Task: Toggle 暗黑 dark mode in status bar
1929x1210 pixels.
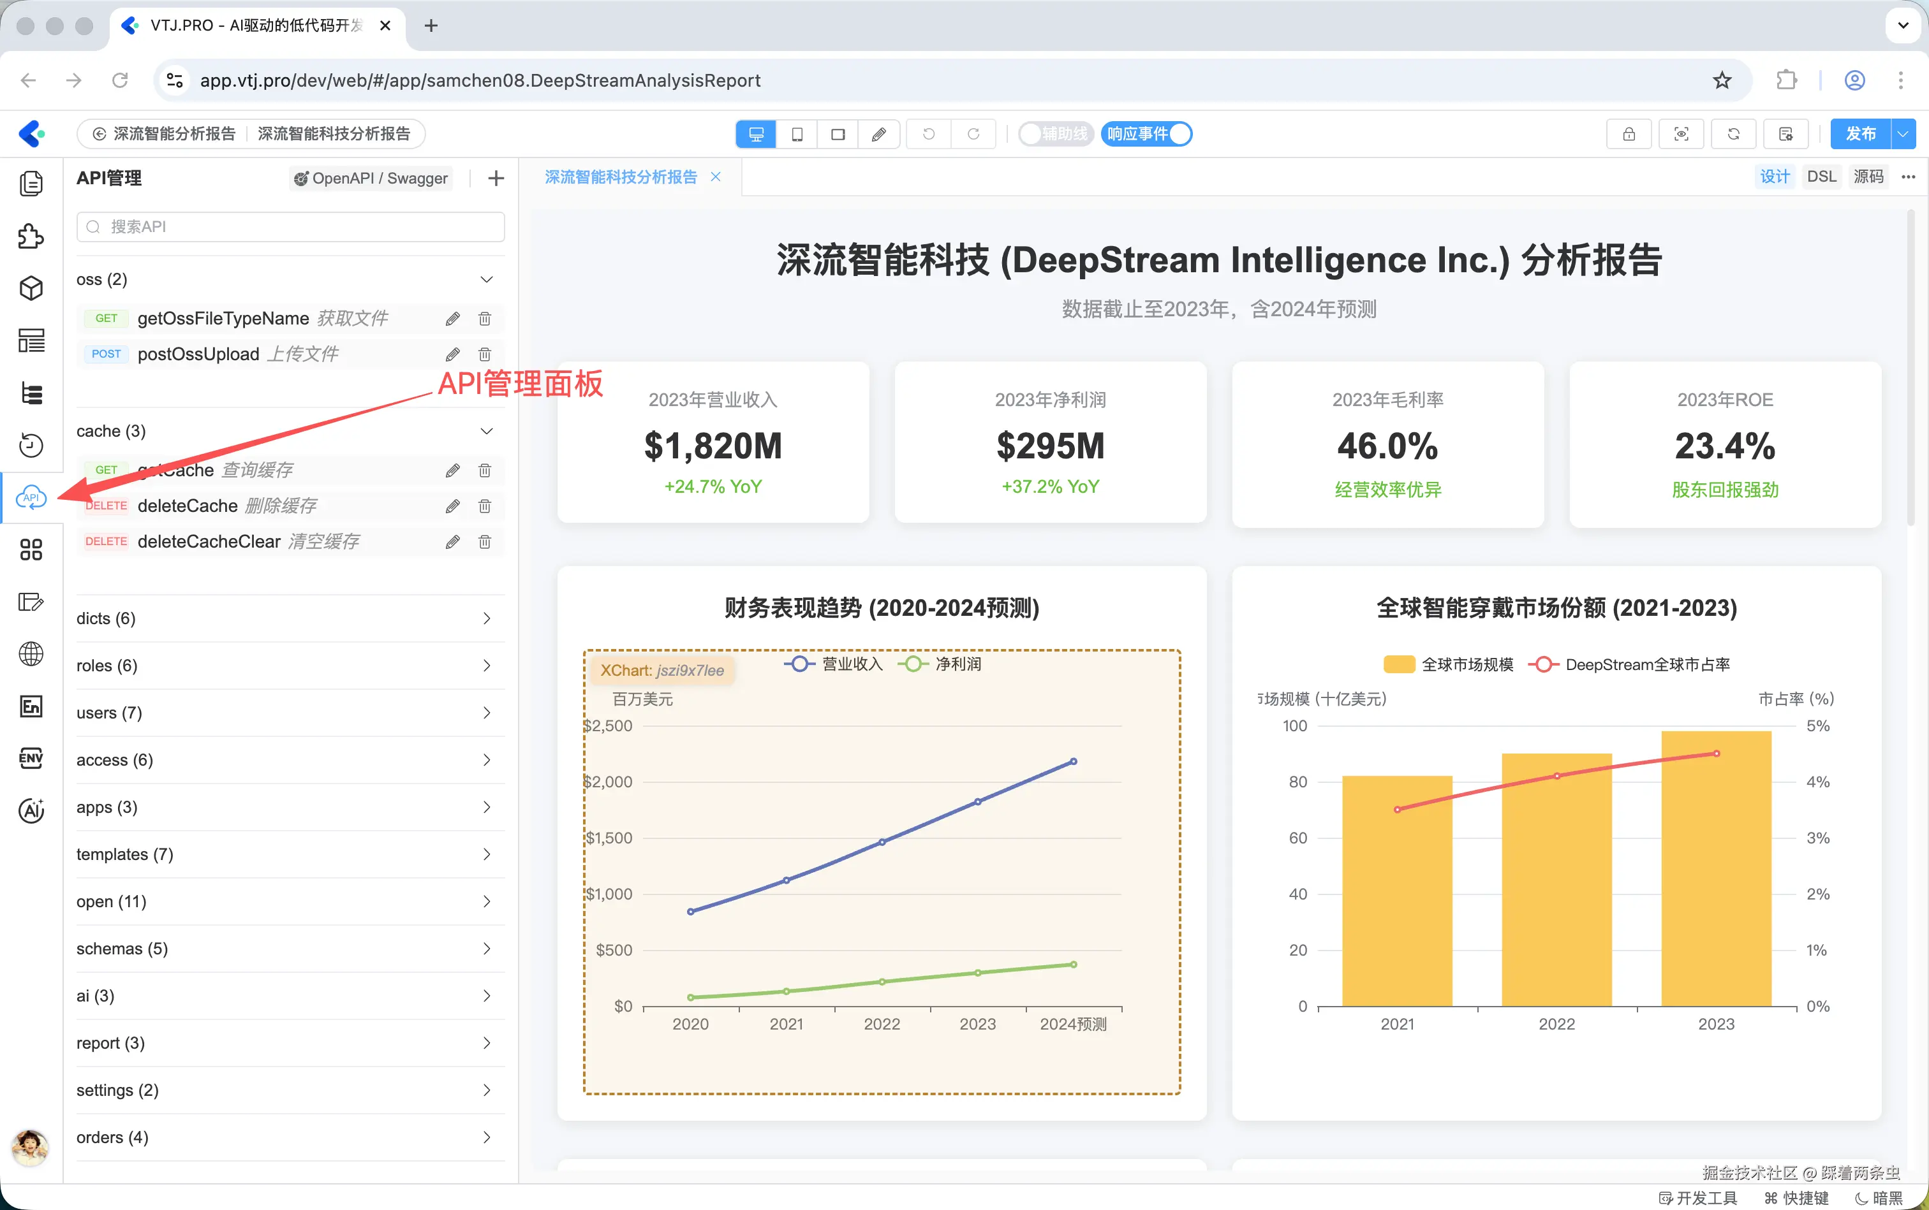Action: click(x=1879, y=1197)
